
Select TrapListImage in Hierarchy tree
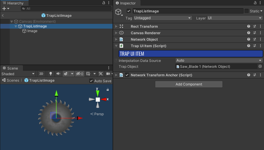(x=35, y=26)
